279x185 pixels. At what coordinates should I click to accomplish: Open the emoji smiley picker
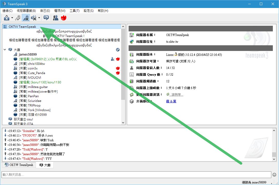(274, 175)
